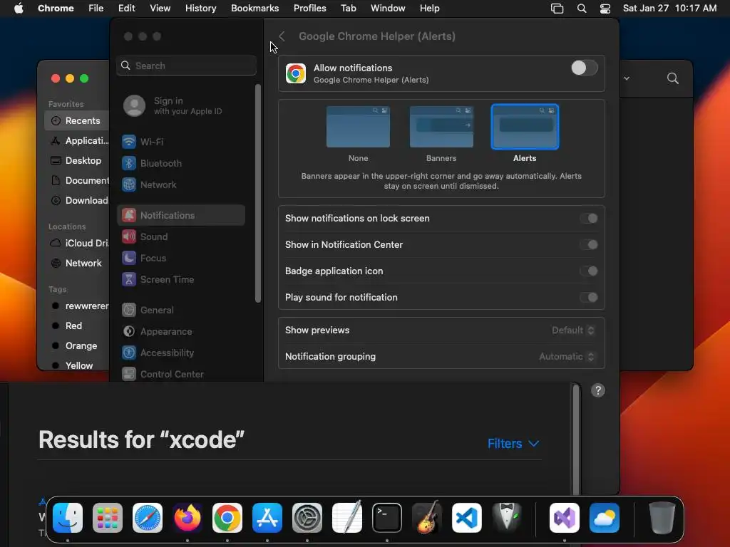Viewport: 730px width, 547px height.
Task: Open Notification grouping Automatic dropdown
Action: tap(567, 357)
